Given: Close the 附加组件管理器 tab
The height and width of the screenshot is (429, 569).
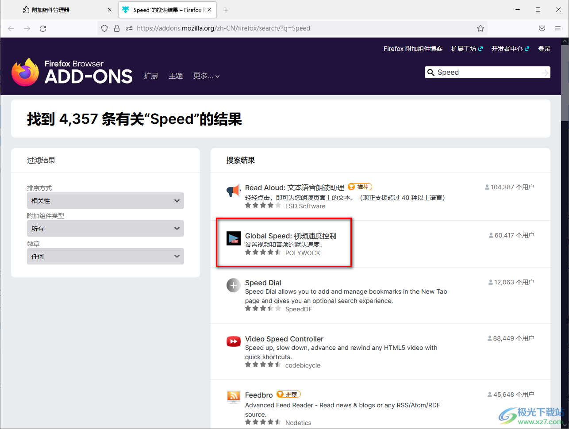Looking at the screenshot, I should click(110, 10).
